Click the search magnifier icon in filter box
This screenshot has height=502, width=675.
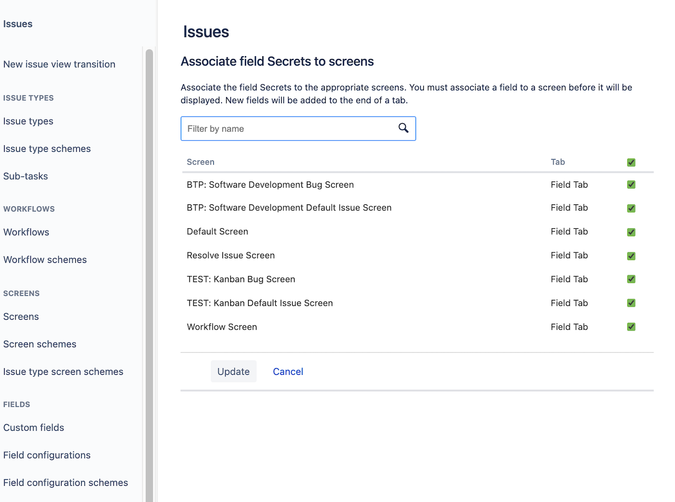tap(403, 128)
